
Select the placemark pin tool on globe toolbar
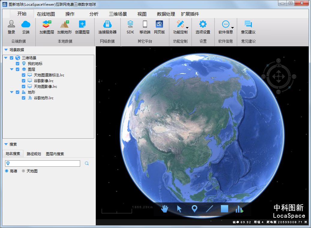[194, 209]
